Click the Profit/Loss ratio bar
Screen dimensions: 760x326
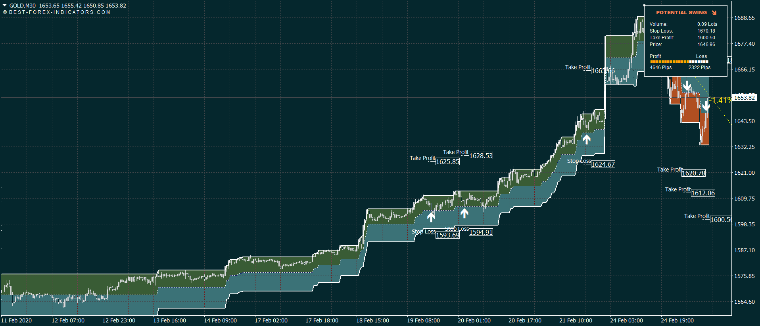(x=679, y=62)
